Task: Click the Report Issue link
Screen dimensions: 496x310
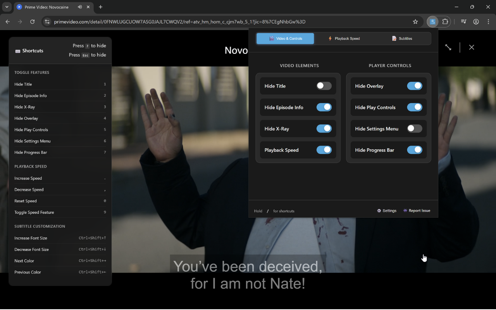Action: [x=417, y=210]
